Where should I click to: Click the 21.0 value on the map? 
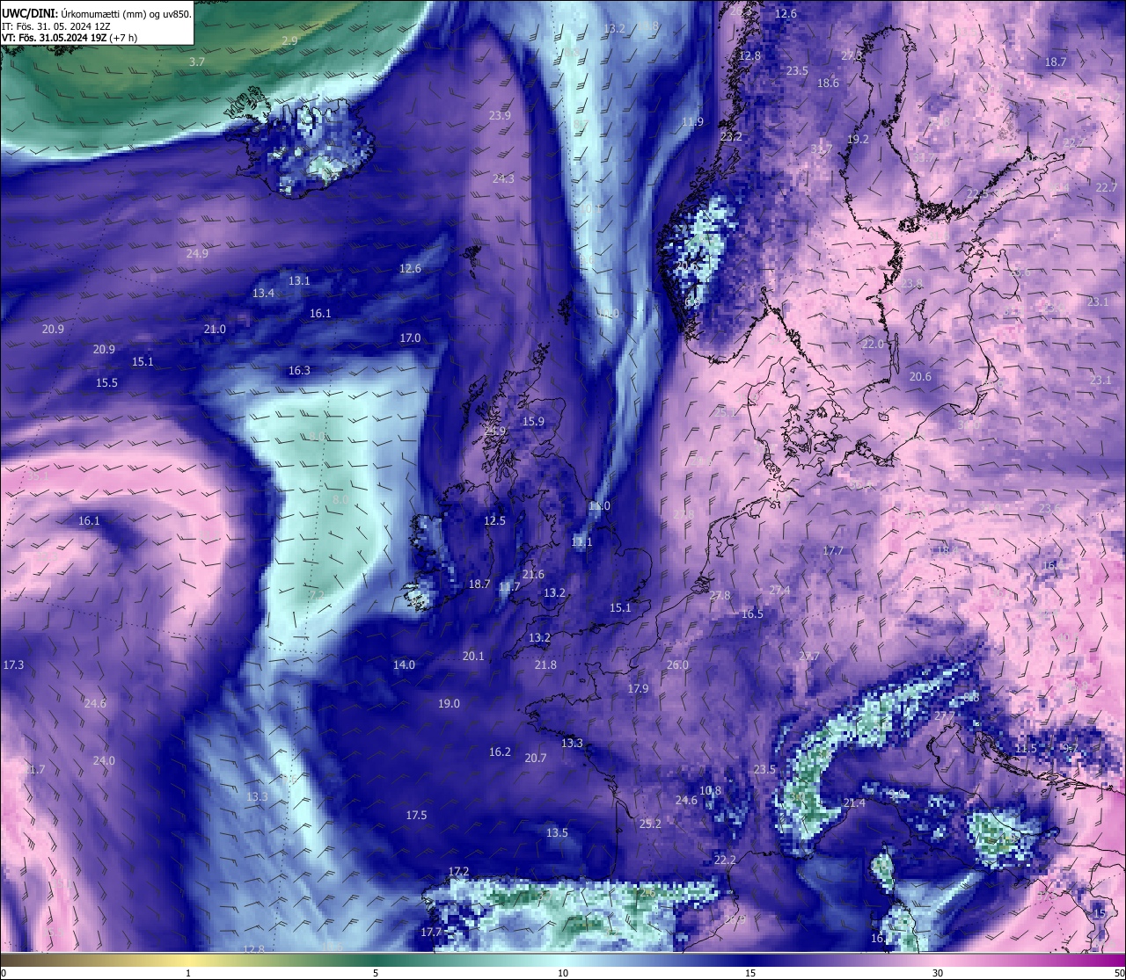(215, 329)
